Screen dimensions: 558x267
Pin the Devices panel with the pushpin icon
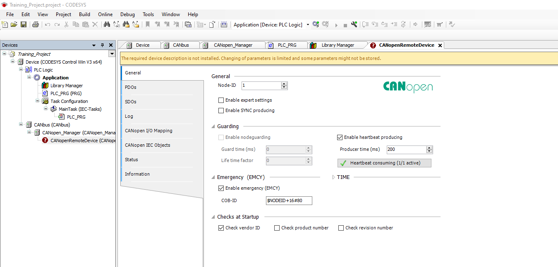103,45
